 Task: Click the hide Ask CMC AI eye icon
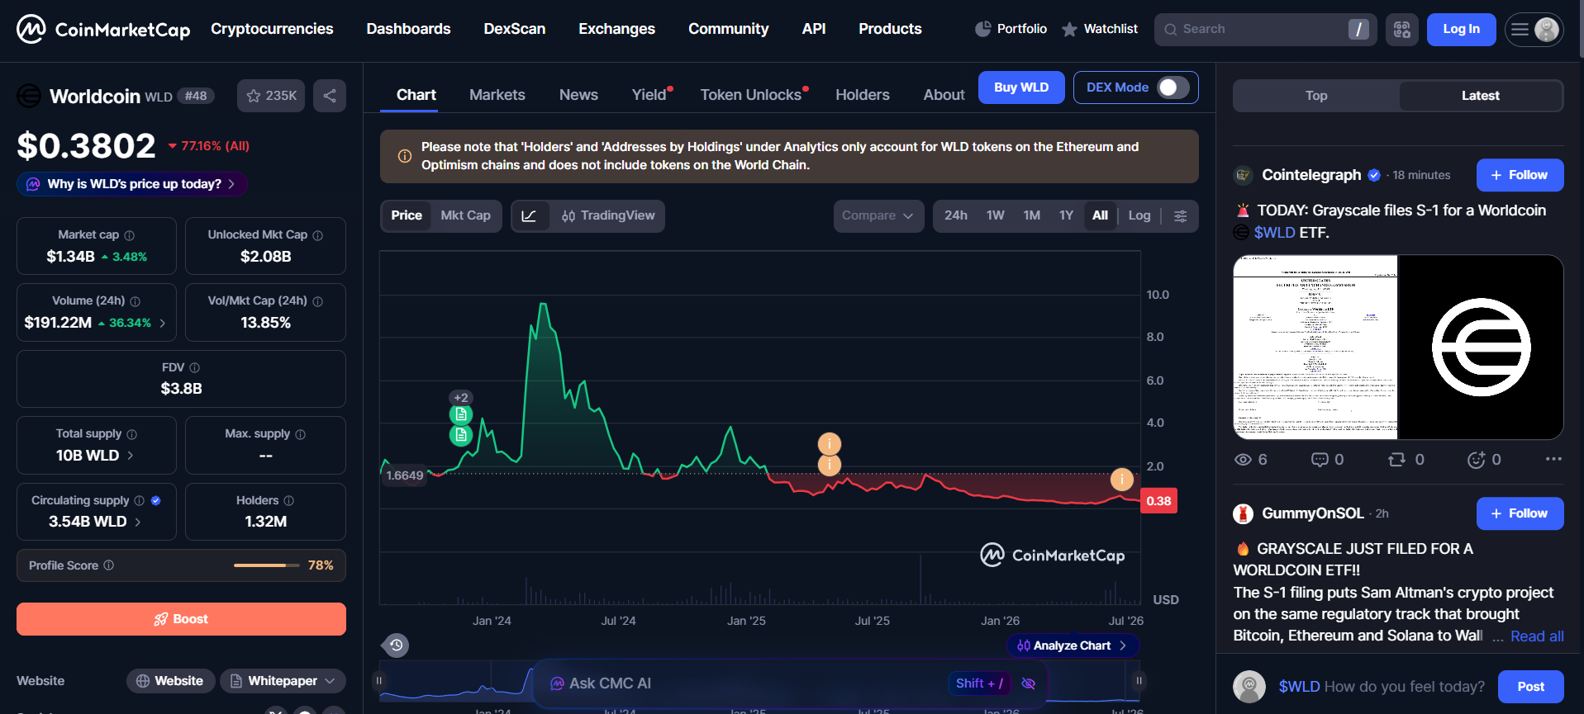point(1029,683)
